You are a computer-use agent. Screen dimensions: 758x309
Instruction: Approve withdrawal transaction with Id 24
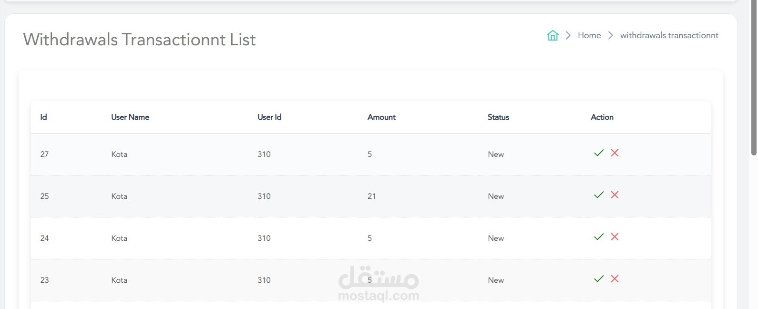[599, 237]
